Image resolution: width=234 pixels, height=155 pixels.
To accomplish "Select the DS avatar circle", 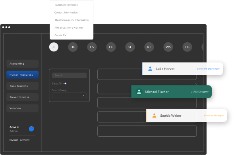I will (x=187, y=47).
